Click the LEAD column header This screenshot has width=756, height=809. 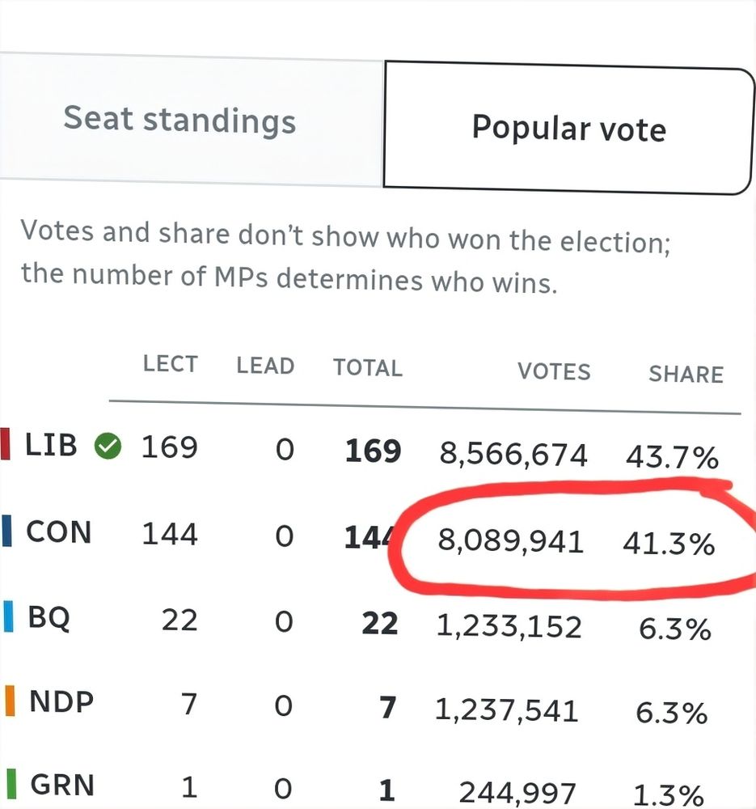tap(265, 366)
